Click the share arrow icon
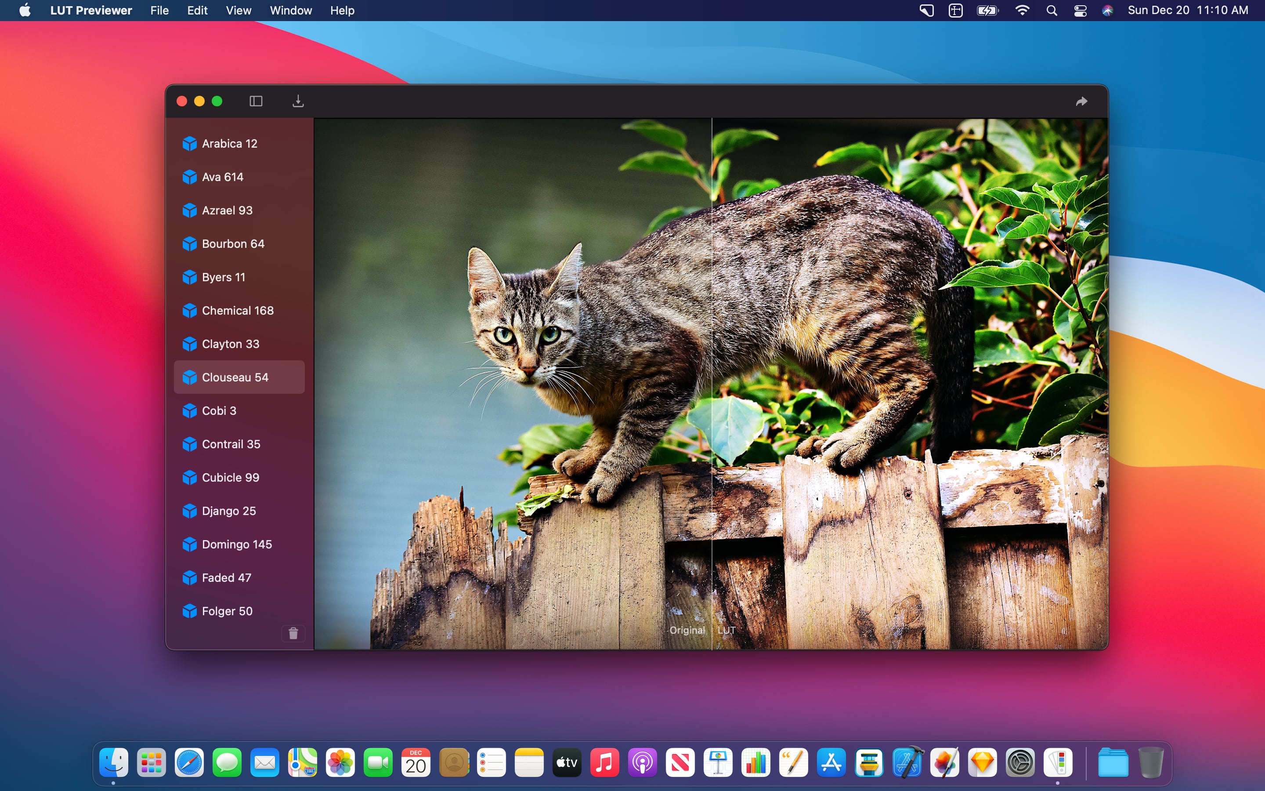This screenshot has height=791, width=1265. point(1081,102)
